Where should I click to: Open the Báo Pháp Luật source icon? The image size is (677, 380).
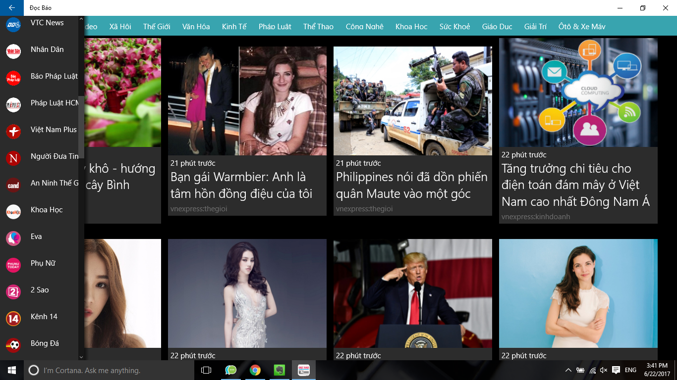pos(13,78)
